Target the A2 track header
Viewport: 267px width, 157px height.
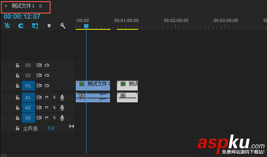(29, 108)
